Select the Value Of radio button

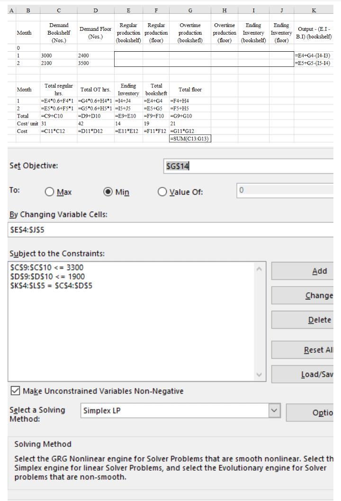tap(162, 192)
